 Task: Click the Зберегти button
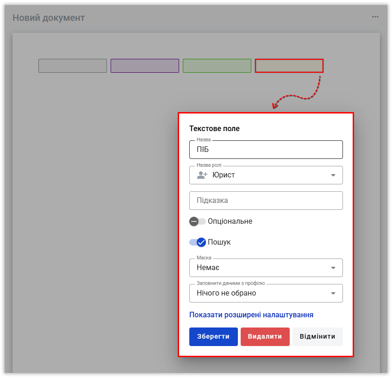coord(213,337)
